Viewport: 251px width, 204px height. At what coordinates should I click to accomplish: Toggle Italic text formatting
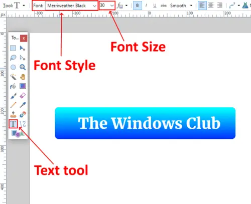[146, 6]
